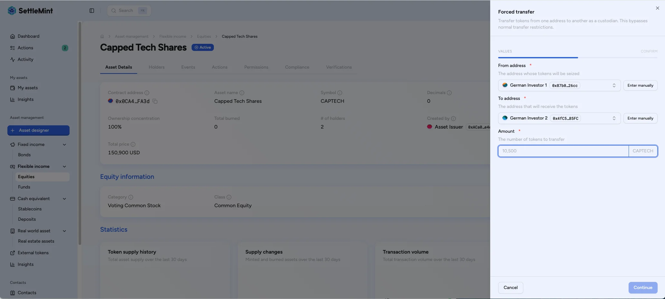
Task: Switch to the Holders tab
Action: pos(157,67)
